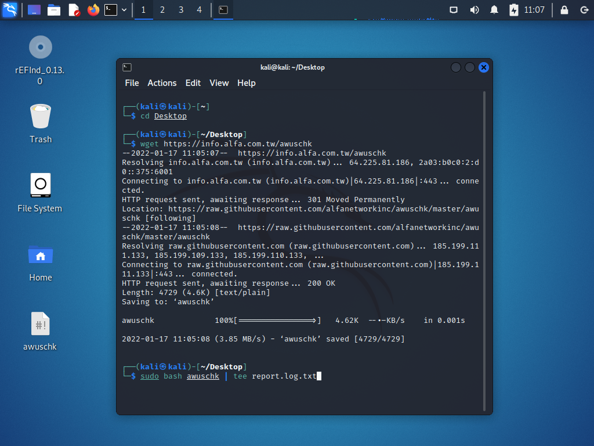Viewport: 594px width, 446px height.
Task: Click the log out panel icon
Action: point(584,10)
